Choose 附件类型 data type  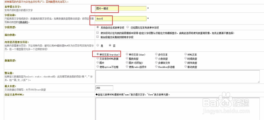pos(186,63)
